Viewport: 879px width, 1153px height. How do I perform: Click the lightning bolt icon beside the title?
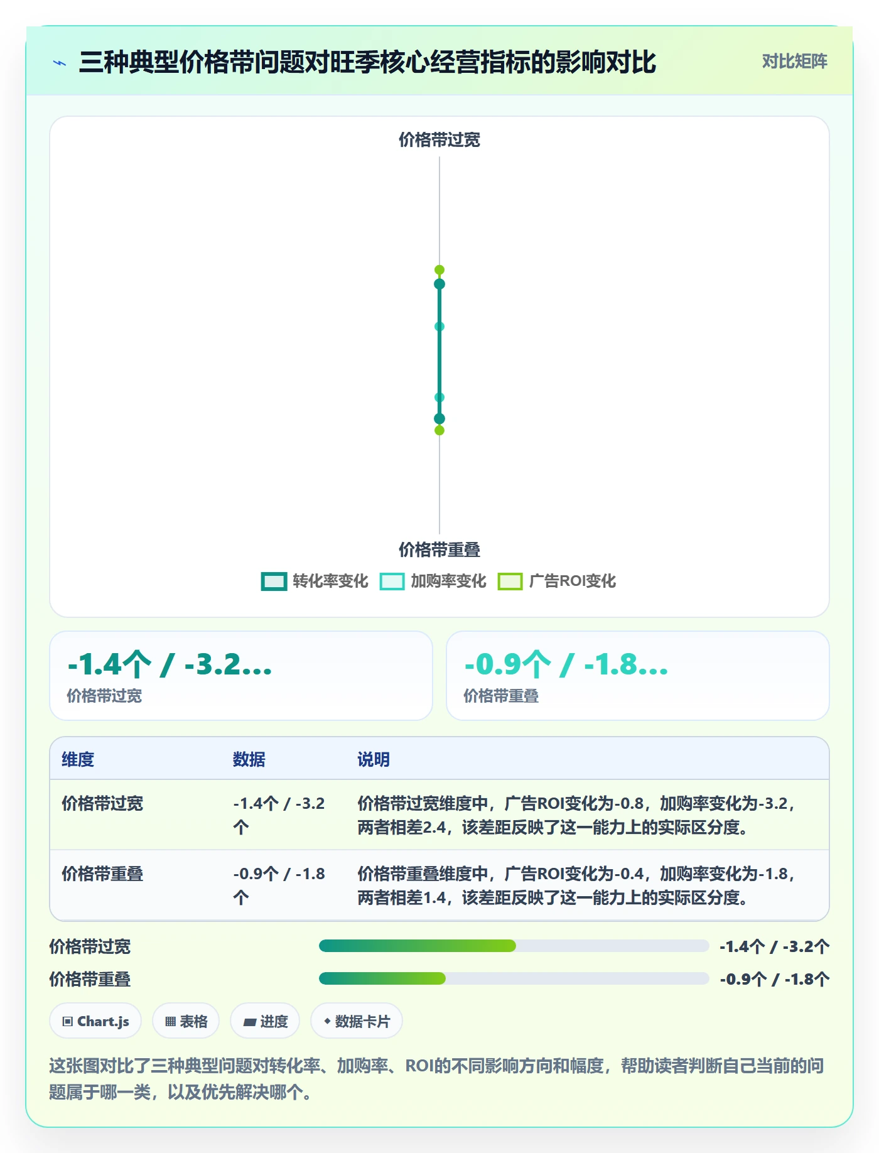pos(60,63)
